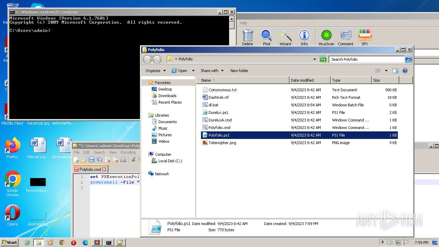This screenshot has width=439, height=247.
Task: Click the Open button in Explorer toolbar
Action: click(x=180, y=71)
